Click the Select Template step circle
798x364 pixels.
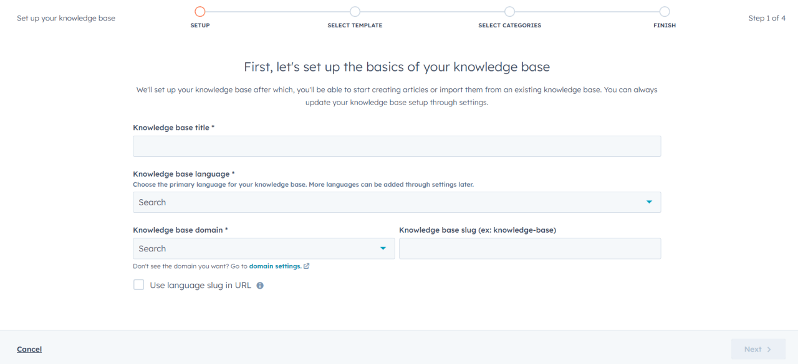[x=355, y=11]
